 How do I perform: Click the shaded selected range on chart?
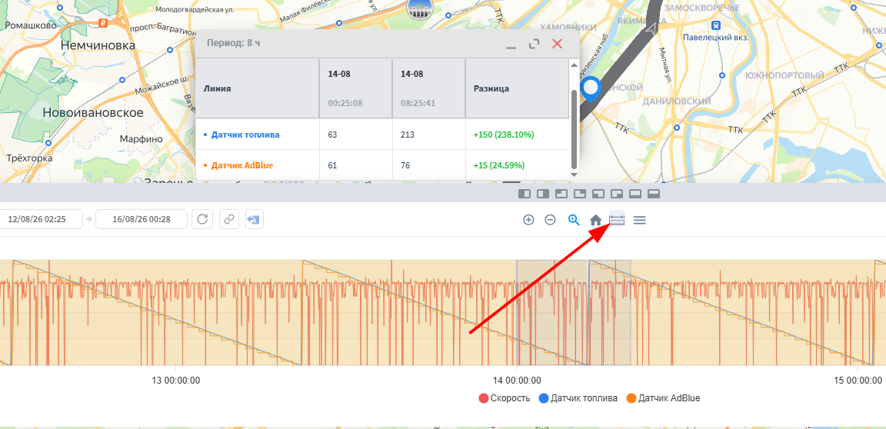pos(574,312)
